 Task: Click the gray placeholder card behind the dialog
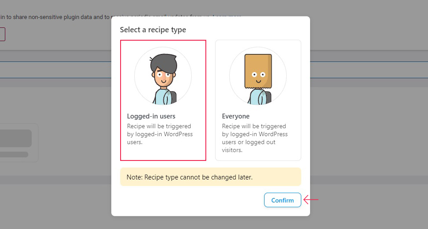(x=19, y=143)
